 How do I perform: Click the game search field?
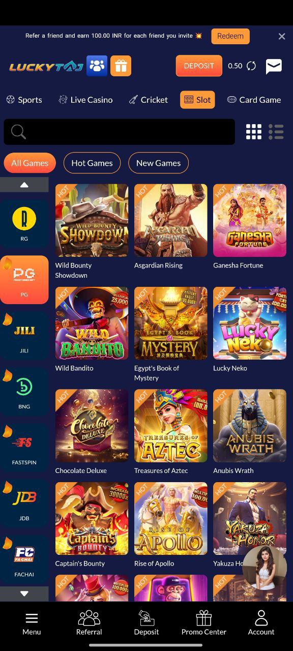120,132
